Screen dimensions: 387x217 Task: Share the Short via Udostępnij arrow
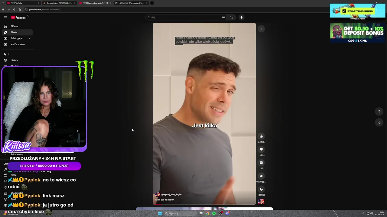261,176
